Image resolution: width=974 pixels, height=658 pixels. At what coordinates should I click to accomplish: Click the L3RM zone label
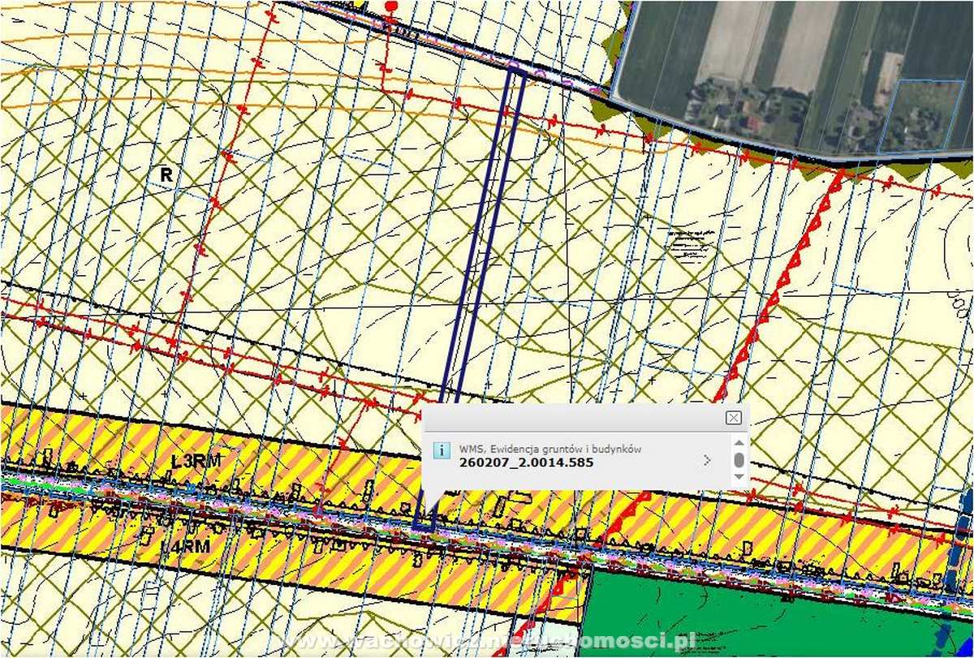[196, 462]
